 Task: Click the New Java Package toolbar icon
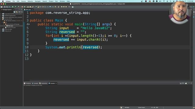point(22,7)
